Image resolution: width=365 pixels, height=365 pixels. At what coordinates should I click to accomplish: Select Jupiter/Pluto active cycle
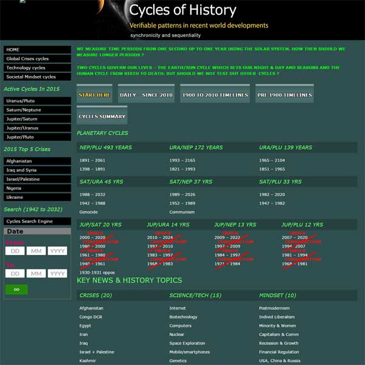pos(37,137)
